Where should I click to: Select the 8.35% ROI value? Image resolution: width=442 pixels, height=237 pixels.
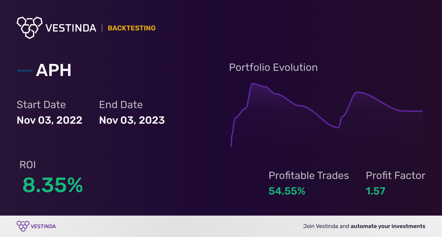click(x=52, y=185)
